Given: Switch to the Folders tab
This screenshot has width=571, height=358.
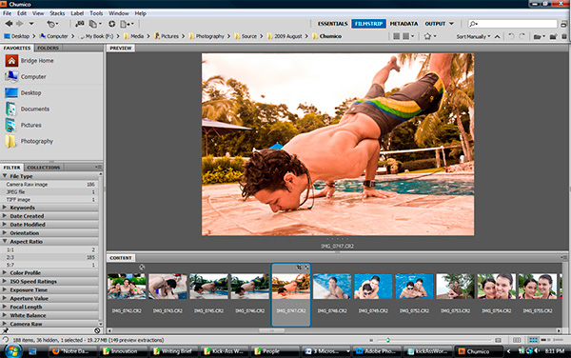Looking at the screenshot, I should click(49, 48).
